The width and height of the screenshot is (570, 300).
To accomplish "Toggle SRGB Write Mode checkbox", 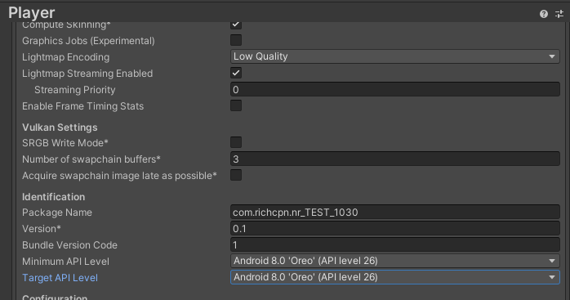I will coord(236,142).
